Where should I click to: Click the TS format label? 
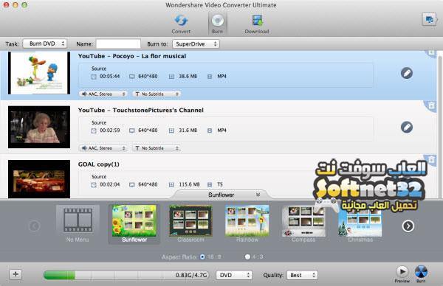[x=220, y=184]
